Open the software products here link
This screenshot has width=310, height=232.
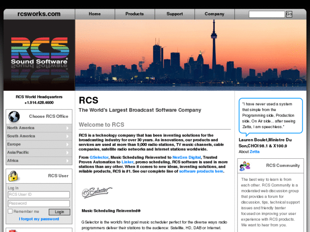point(201,171)
